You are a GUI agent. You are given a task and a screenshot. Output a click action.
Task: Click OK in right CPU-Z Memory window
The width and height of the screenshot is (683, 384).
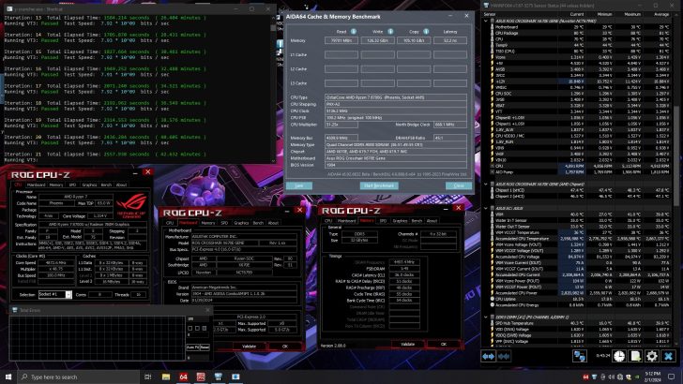(x=444, y=344)
